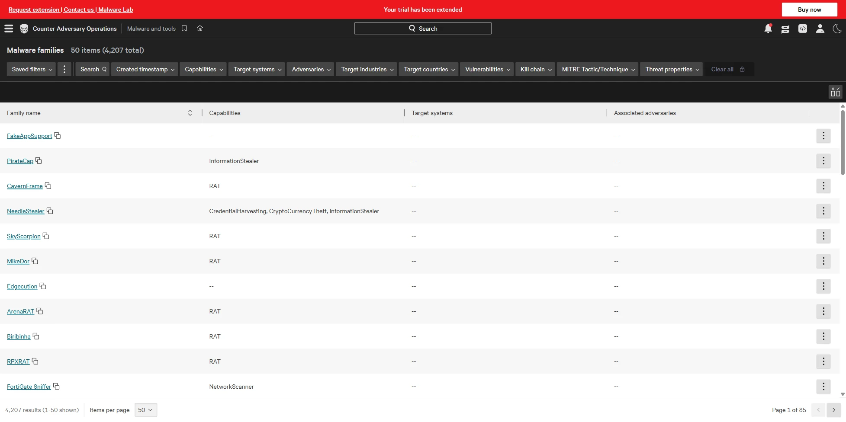Copy NeedleStealer family name
This screenshot has height=422, width=846.
point(50,211)
